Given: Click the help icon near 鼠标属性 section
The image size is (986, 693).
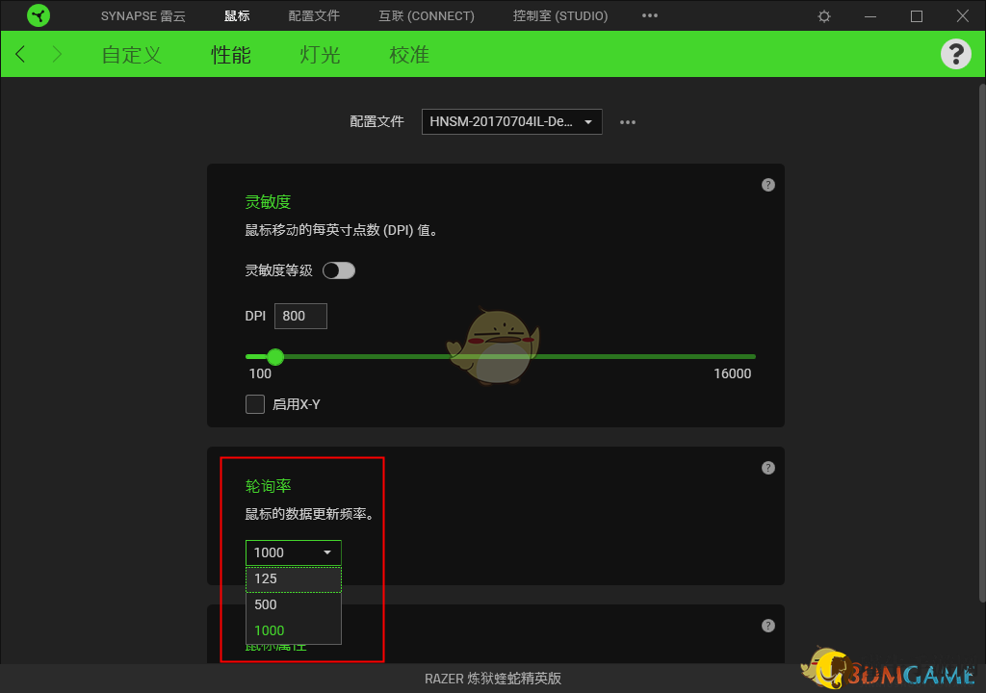Looking at the screenshot, I should (x=767, y=625).
